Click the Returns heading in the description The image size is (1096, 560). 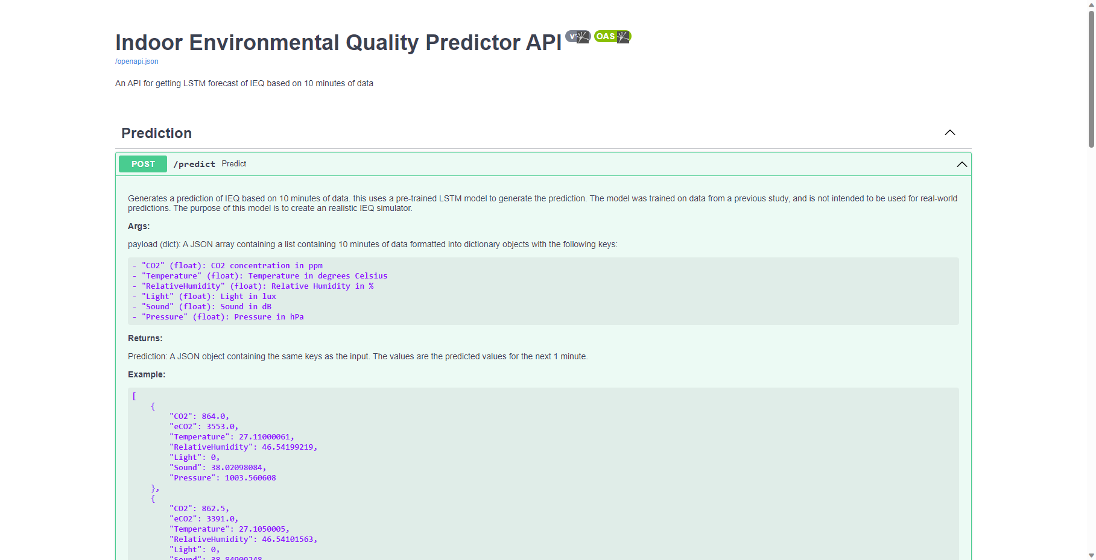click(145, 338)
